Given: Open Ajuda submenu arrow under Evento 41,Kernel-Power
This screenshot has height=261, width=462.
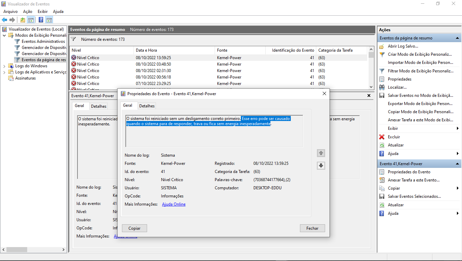Looking at the screenshot, I should [458, 213].
